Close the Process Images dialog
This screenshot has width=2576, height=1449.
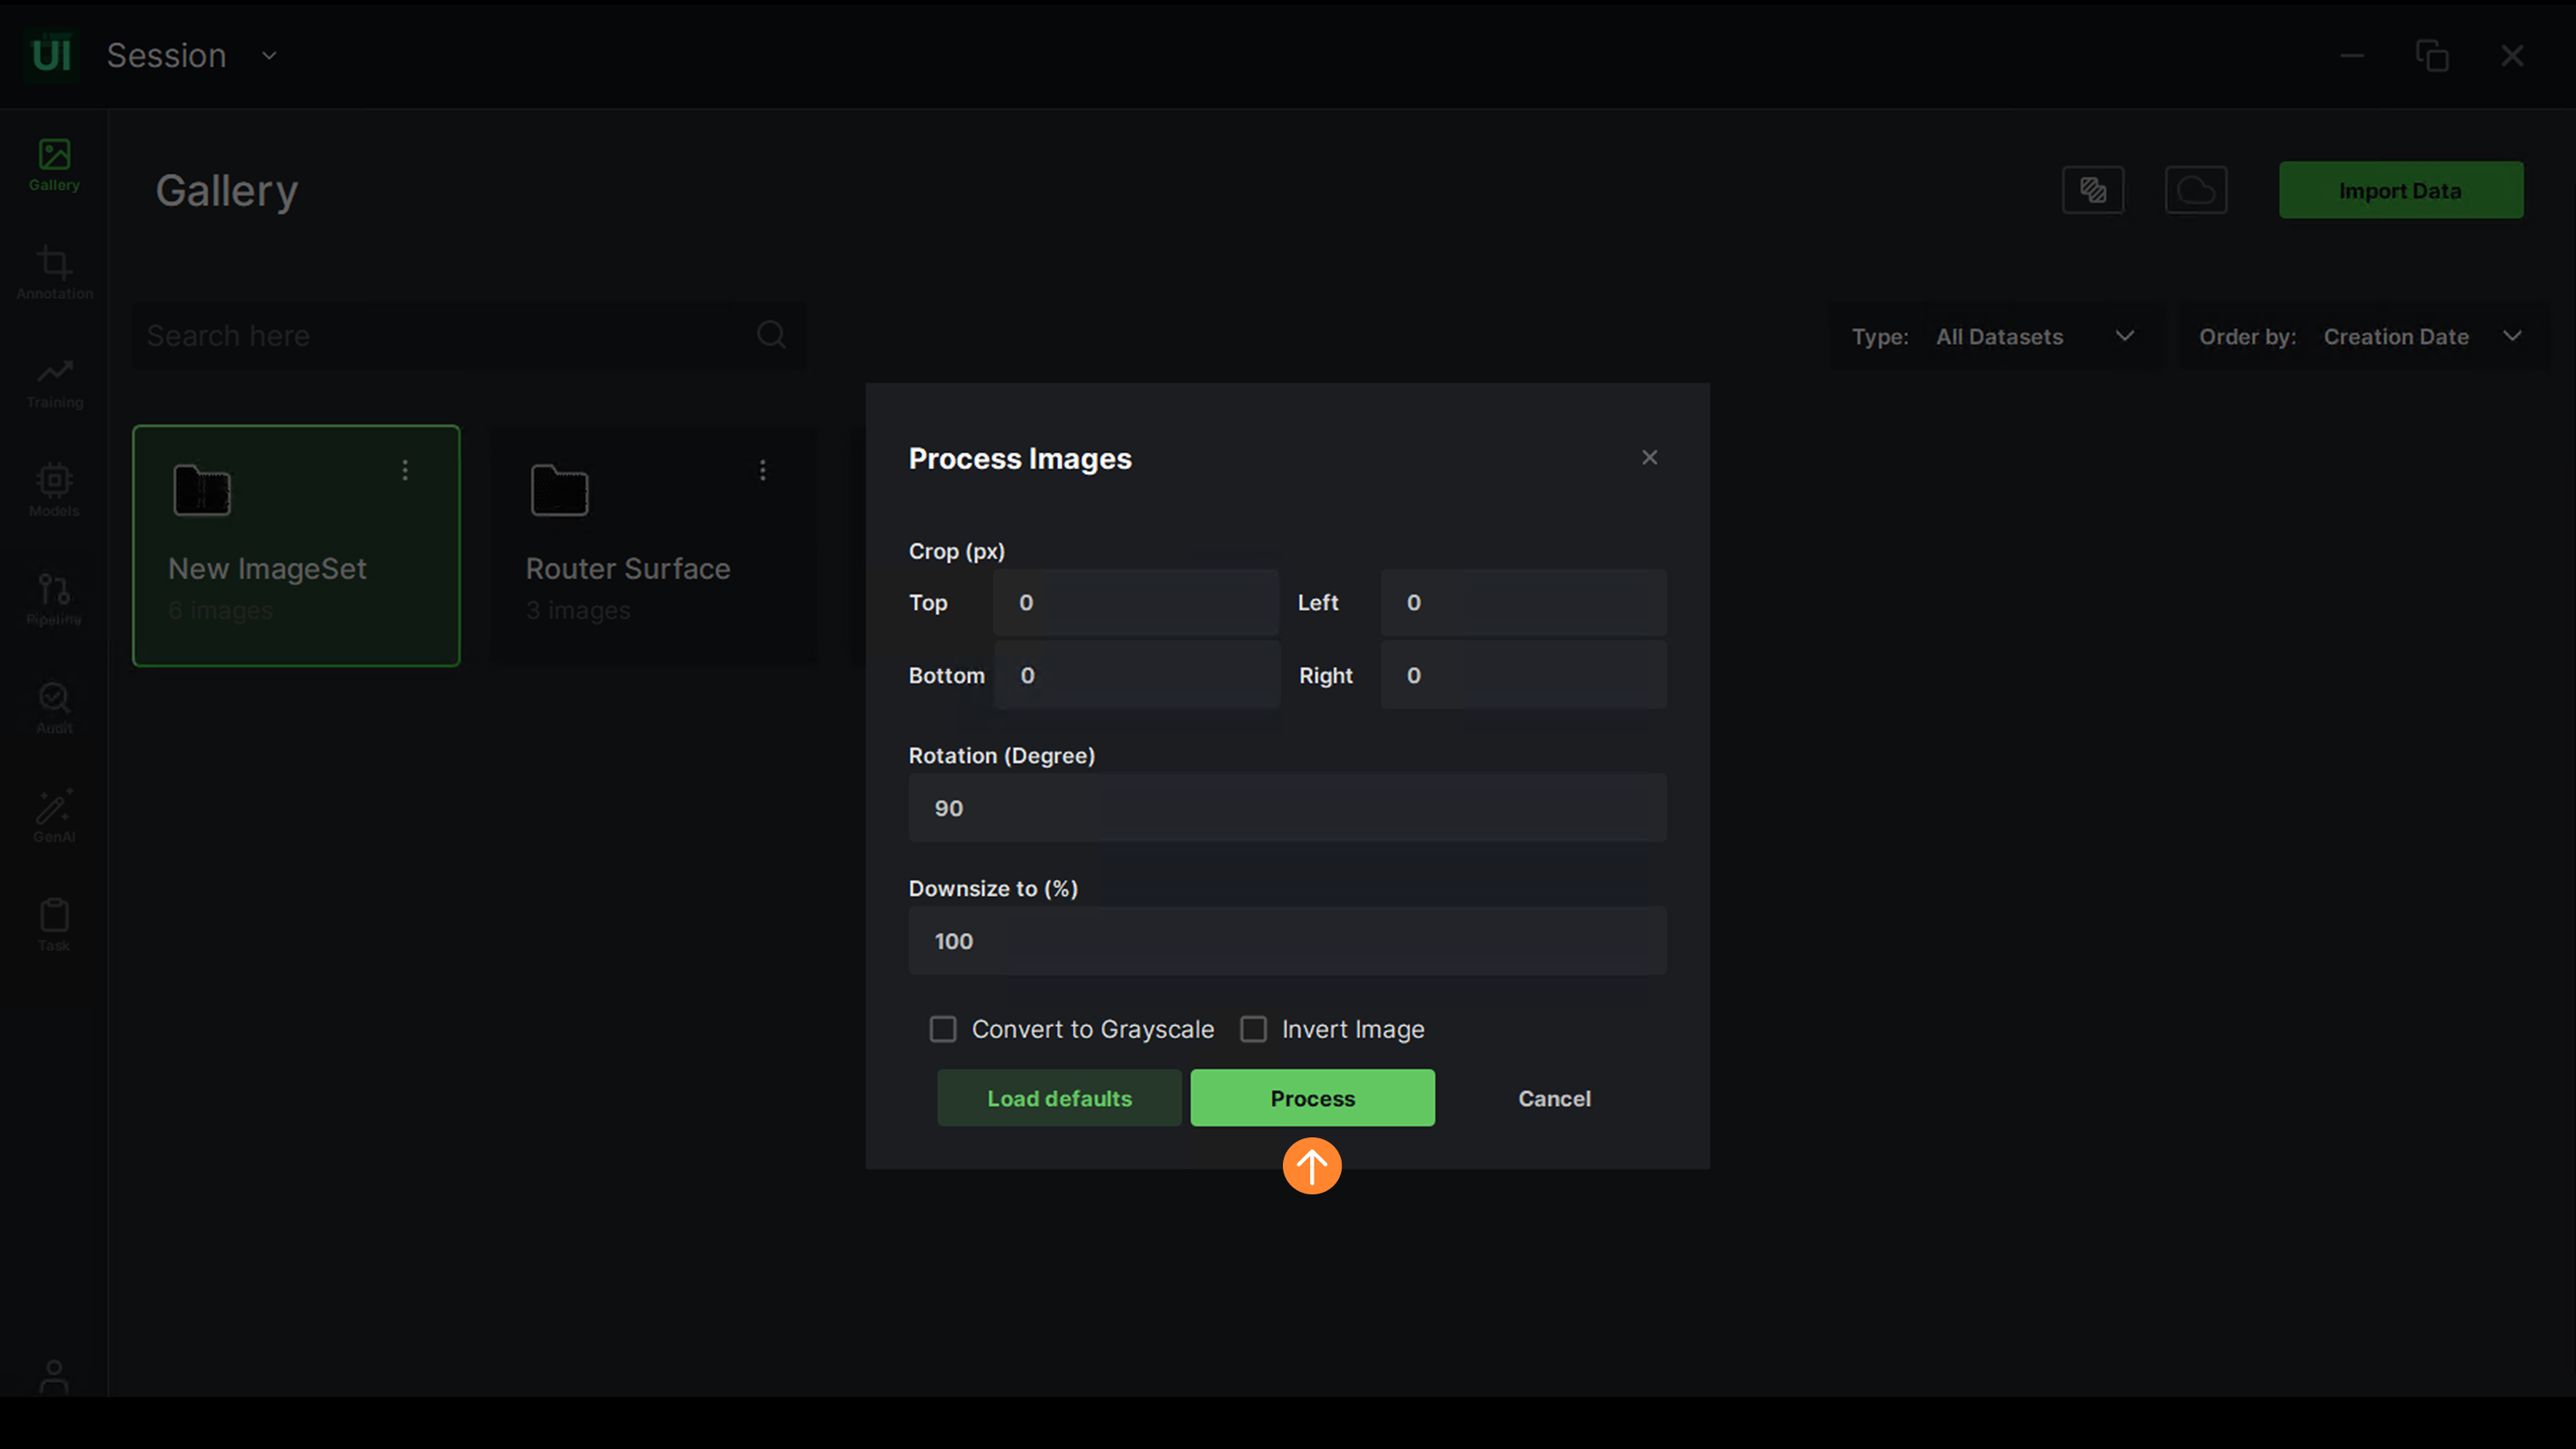(x=1649, y=458)
